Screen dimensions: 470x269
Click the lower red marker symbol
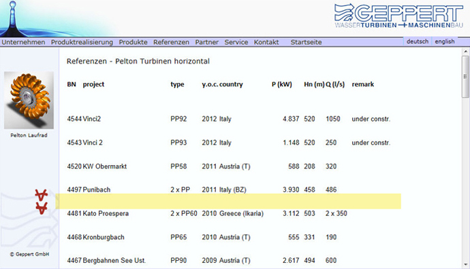[x=42, y=208]
